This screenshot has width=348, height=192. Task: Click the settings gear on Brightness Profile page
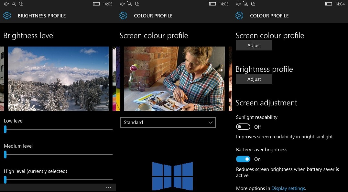[7, 16]
